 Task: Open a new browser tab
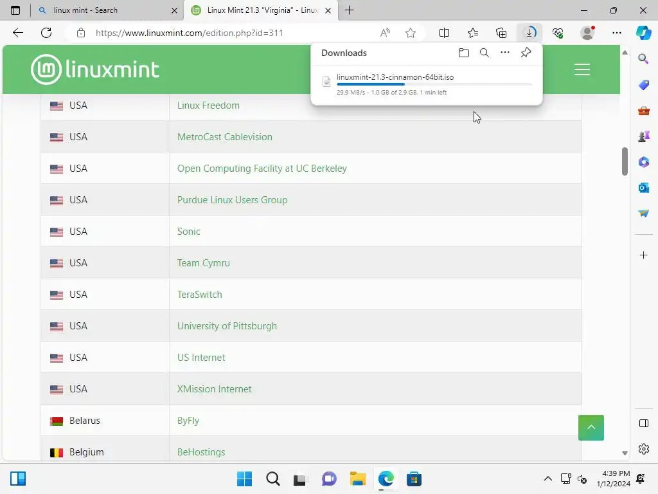pyautogui.click(x=349, y=10)
